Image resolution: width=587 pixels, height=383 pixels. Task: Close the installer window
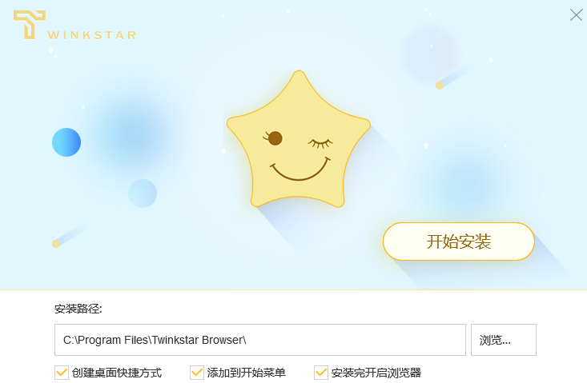576,15
